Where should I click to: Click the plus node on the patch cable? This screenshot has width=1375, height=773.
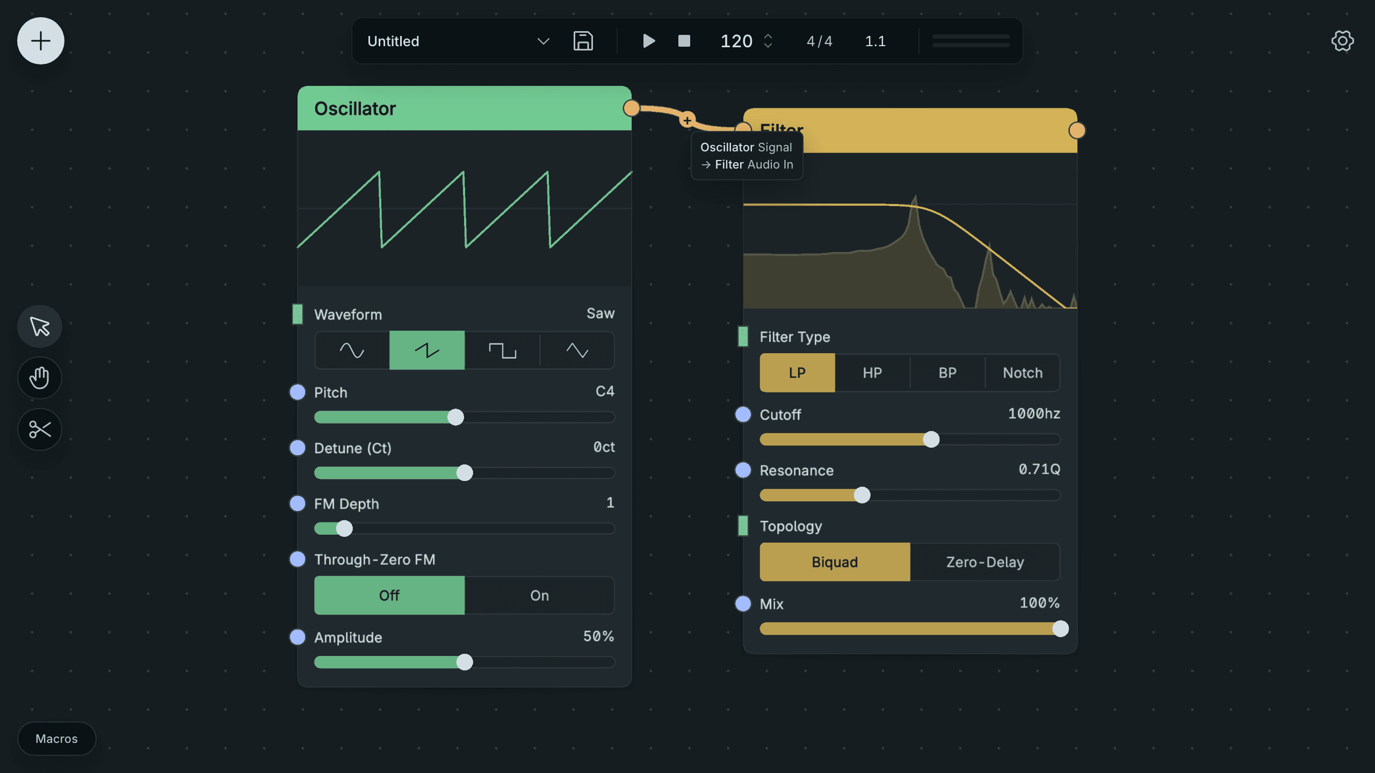click(x=687, y=120)
